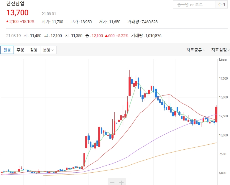Click the latest large red candle at right edge
The height and width of the screenshot is (185, 230).
coord(216,114)
